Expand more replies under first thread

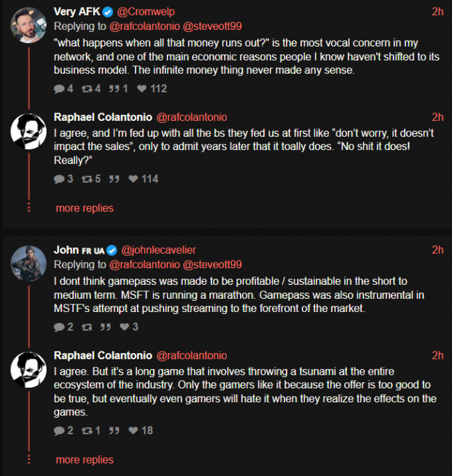pyautogui.click(x=84, y=208)
